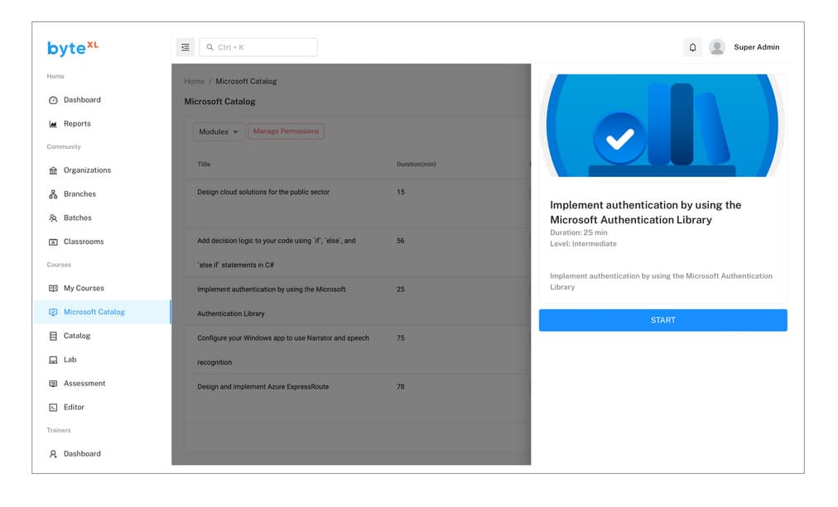Click the Duration(min) column header

tap(417, 165)
